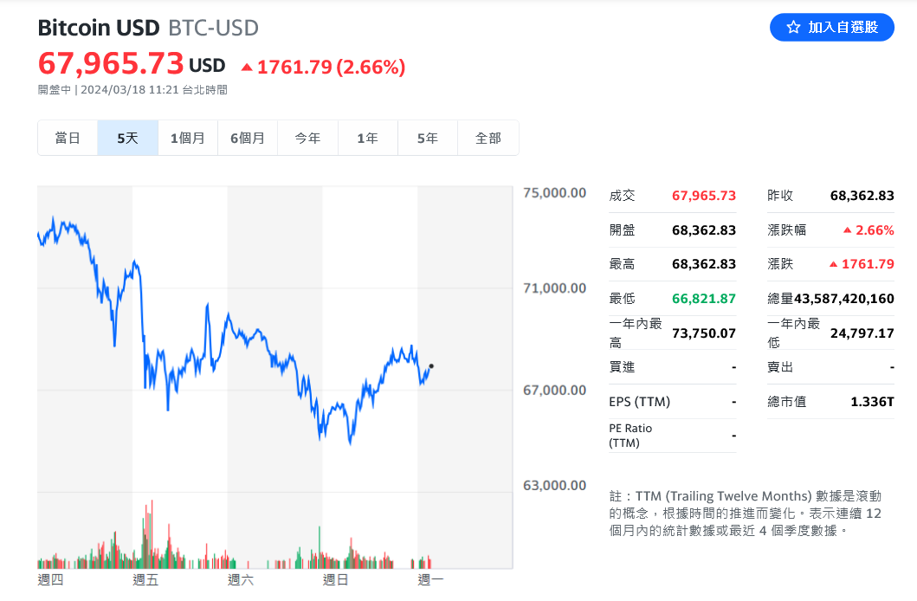
Task: Click the 賣出 label
Action: click(x=780, y=367)
